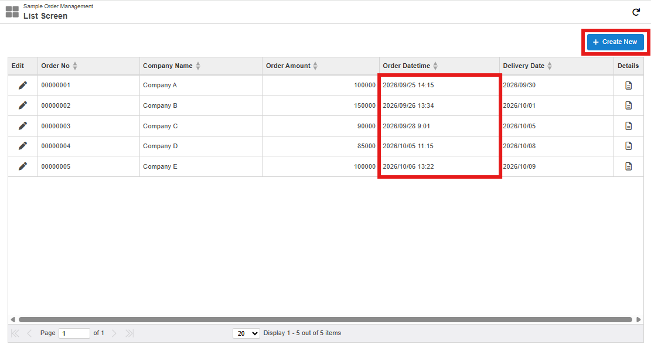Open edit for order 00000005
Image resolution: width=651 pixels, height=348 pixels.
[x=23, y=166]
